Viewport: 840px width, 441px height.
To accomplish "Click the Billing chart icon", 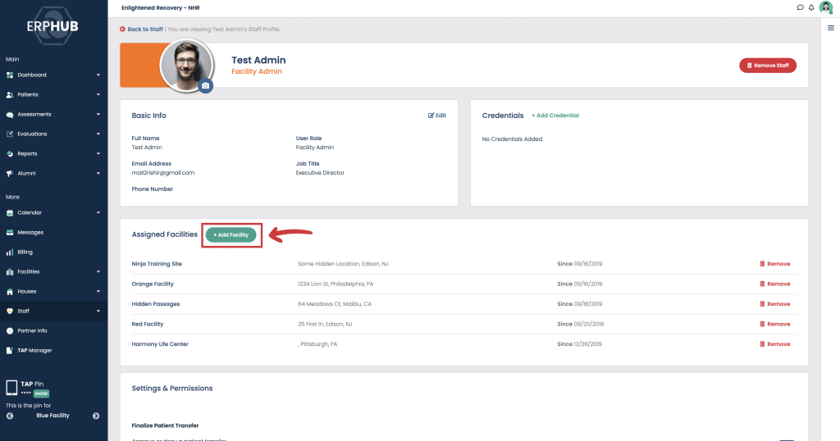I will 10,252.
